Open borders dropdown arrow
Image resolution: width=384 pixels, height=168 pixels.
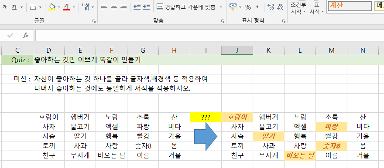click(x=40, y=7)
